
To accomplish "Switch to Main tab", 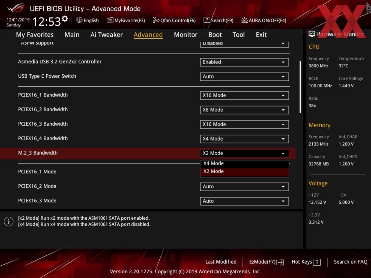I will (72, 35).
